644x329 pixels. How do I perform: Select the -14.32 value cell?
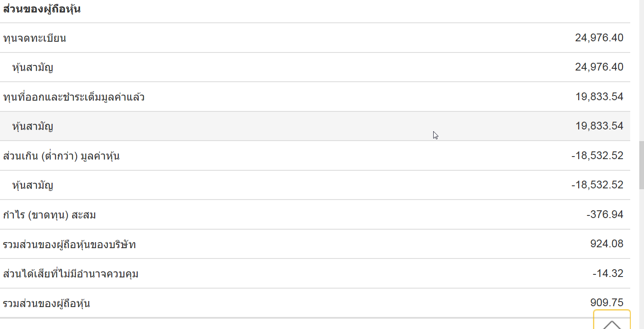[x=607, y=273]
